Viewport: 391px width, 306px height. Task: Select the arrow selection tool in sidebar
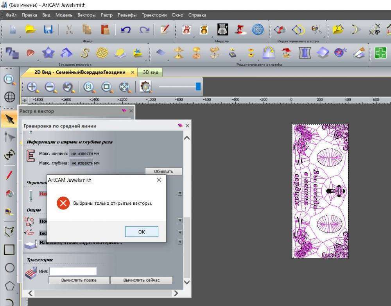(9, 118)
